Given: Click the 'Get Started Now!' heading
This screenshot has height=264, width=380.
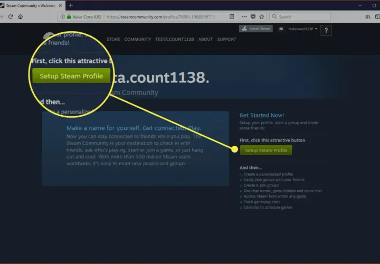Looking at the screenshot, I should point(261,116).
